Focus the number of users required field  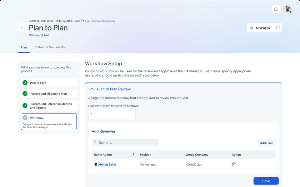[x=112, y=114]
